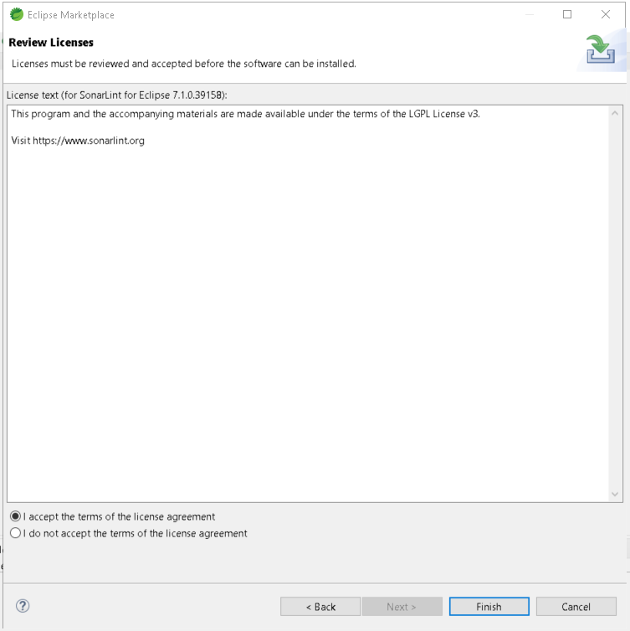Select 'I accept the terms' radio button
Screen dimensions: 630x631
[15, 516]
